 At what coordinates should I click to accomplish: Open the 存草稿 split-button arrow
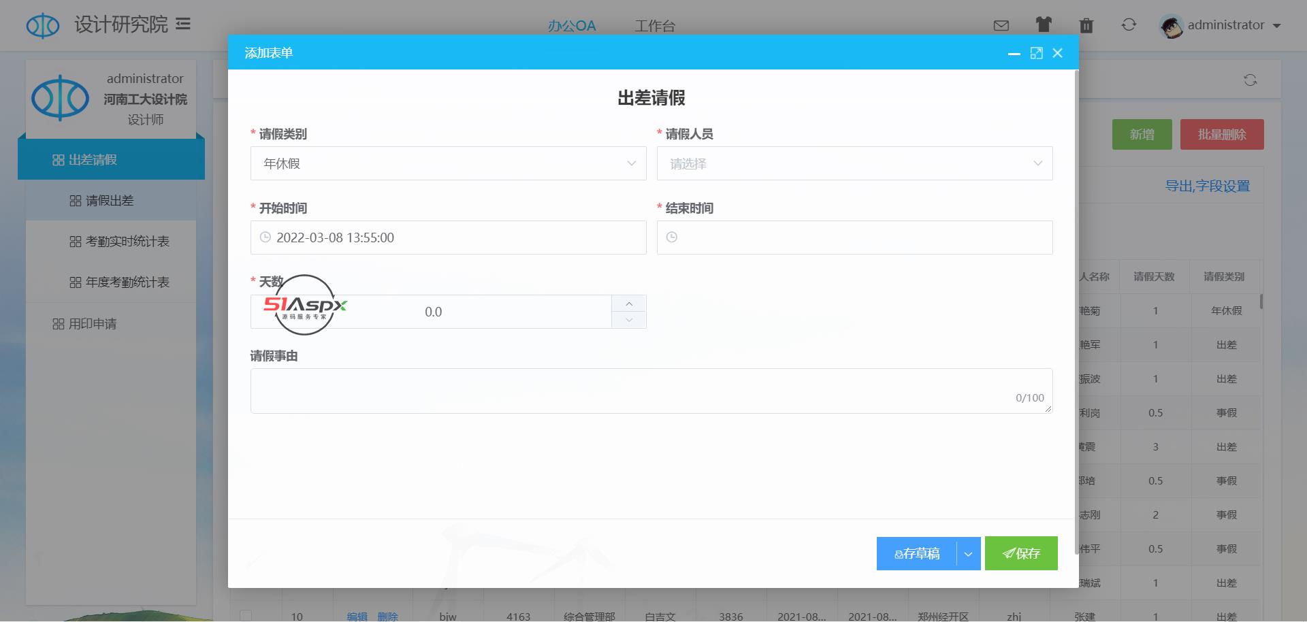coord(968,554)
